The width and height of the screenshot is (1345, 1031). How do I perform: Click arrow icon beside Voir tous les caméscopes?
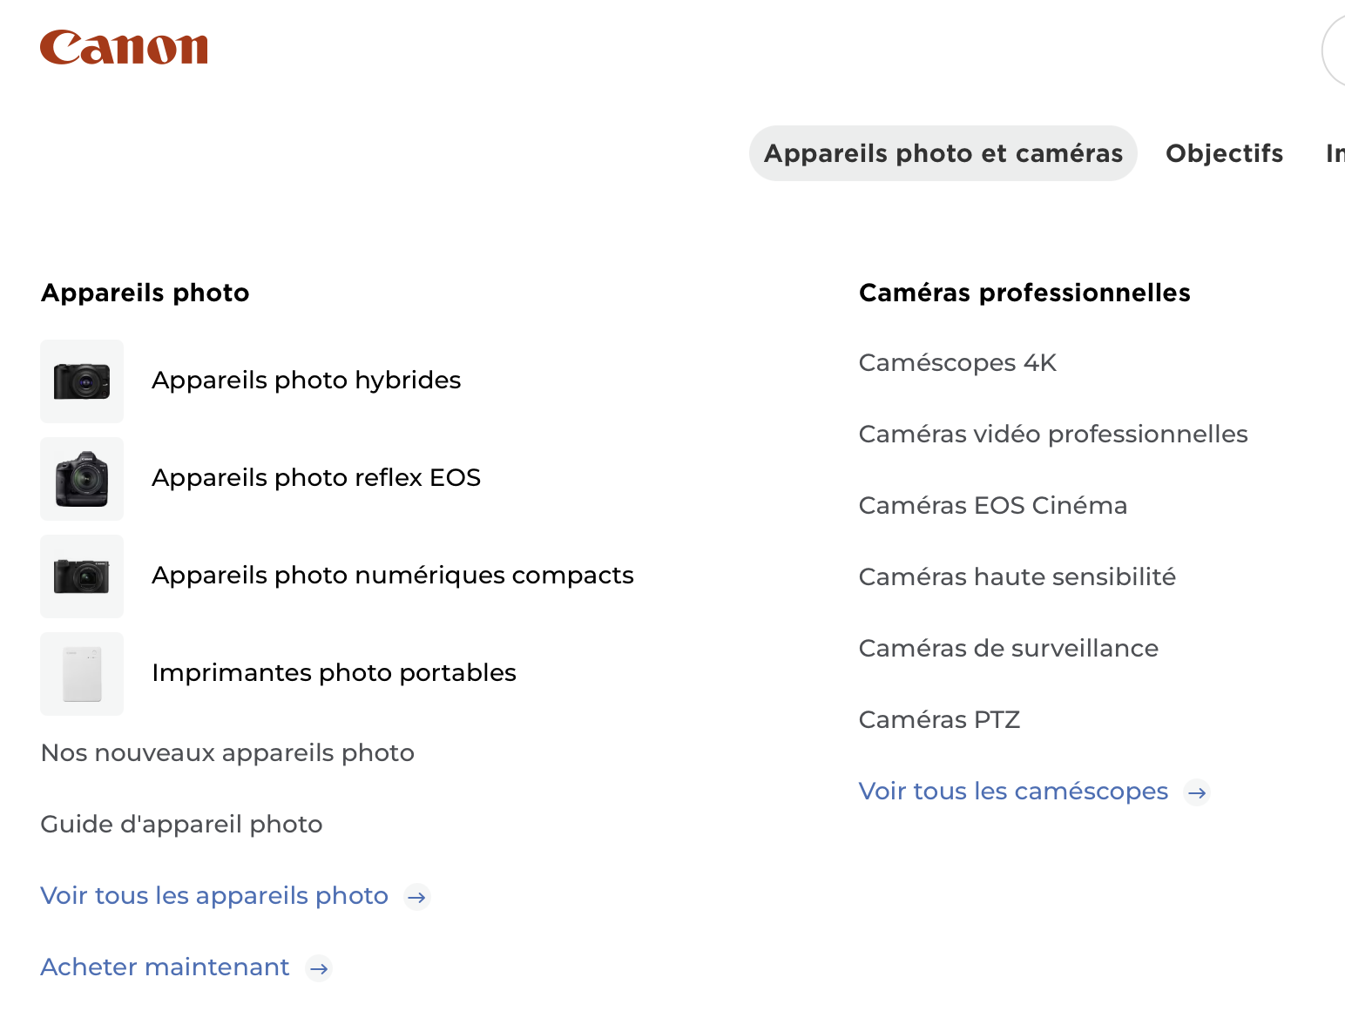pos(1198,792)
